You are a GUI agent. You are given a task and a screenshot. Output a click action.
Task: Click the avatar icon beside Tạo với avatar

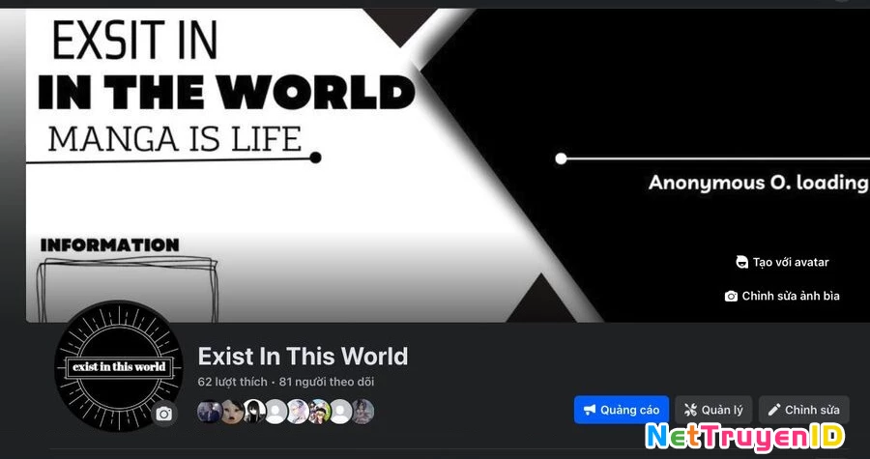pyautogui.click(x=741, y=262)
